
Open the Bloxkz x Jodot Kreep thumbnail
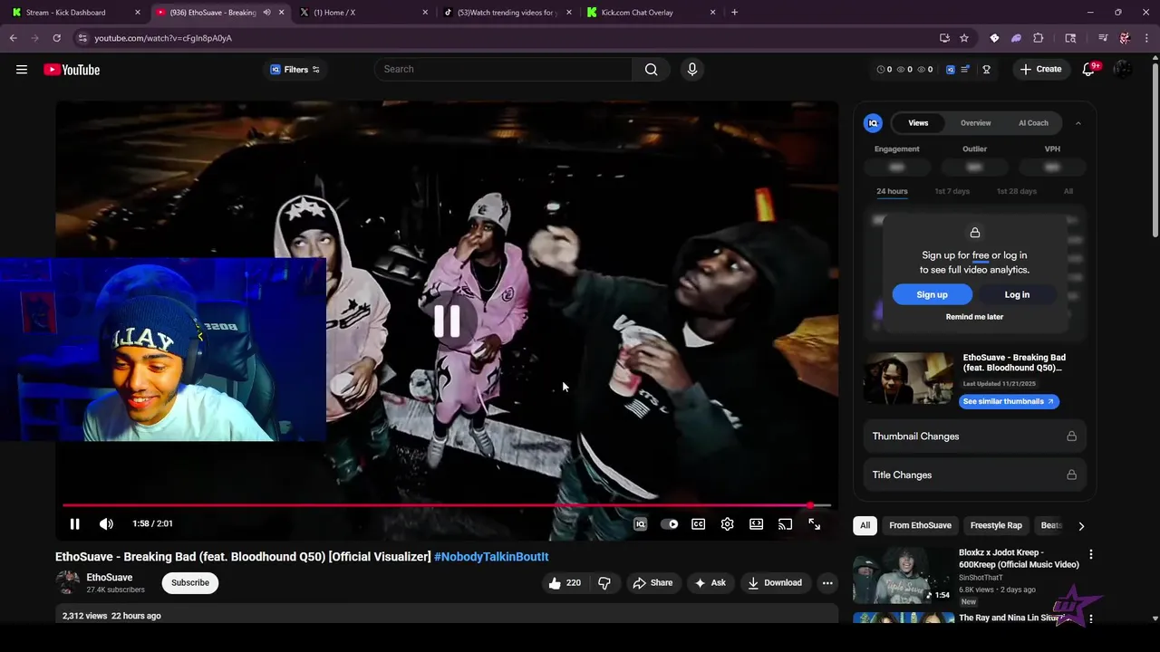[903, 575]
